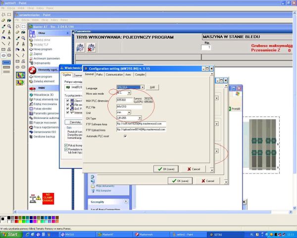Pick the red color swatch in palette
This screenshot has height=238, width=297.
[16, 221]
